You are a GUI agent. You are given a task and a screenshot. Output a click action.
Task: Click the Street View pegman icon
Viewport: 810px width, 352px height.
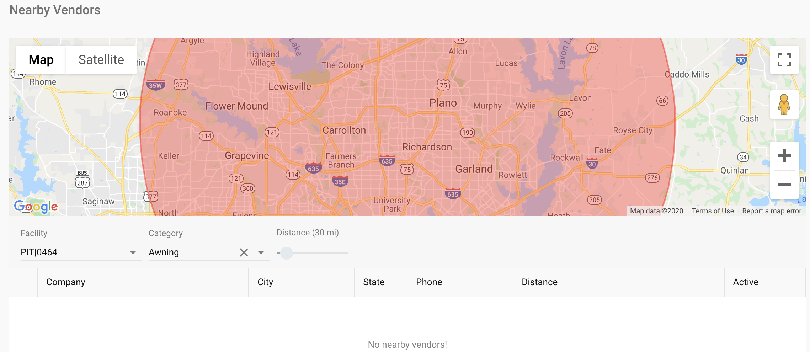coord(784,105)
